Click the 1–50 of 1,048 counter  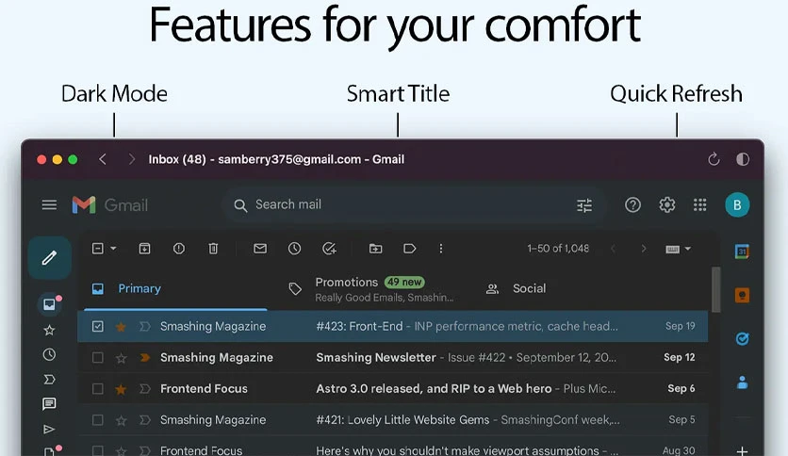click(558, 249)
